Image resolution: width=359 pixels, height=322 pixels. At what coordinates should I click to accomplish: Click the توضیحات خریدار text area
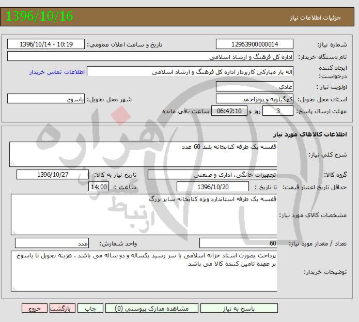coord(144,271)
